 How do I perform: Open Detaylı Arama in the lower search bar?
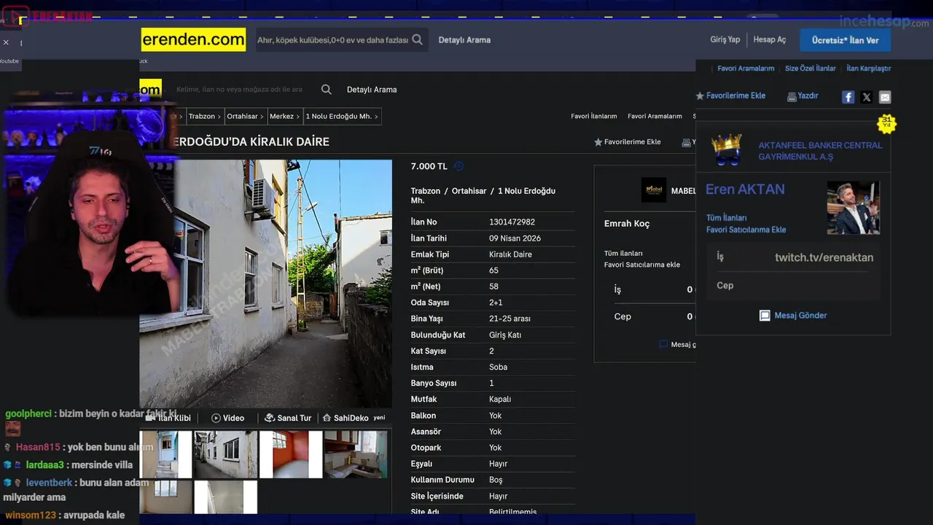click(372, 90)
